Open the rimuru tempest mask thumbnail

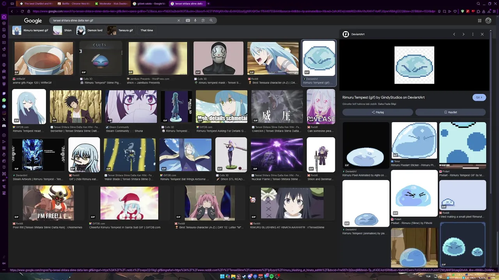(218, 58)
